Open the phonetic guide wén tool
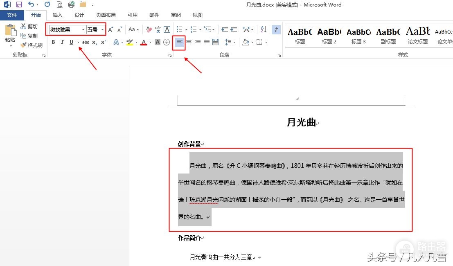This screenshot has width=453, height=266. tap(158, 29)
